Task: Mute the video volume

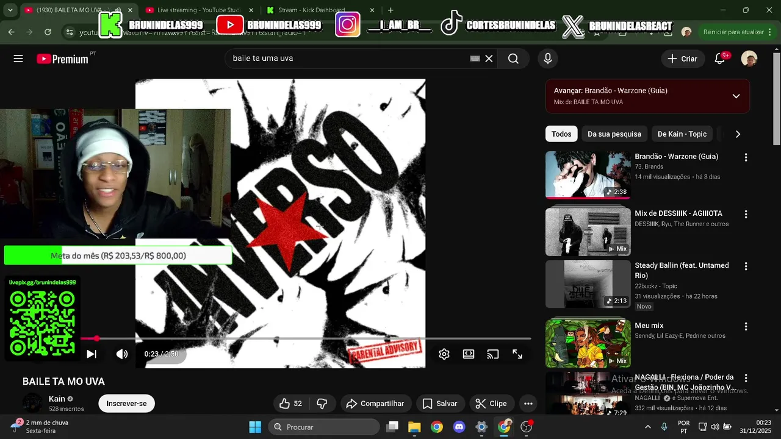Action: point(122,354)
